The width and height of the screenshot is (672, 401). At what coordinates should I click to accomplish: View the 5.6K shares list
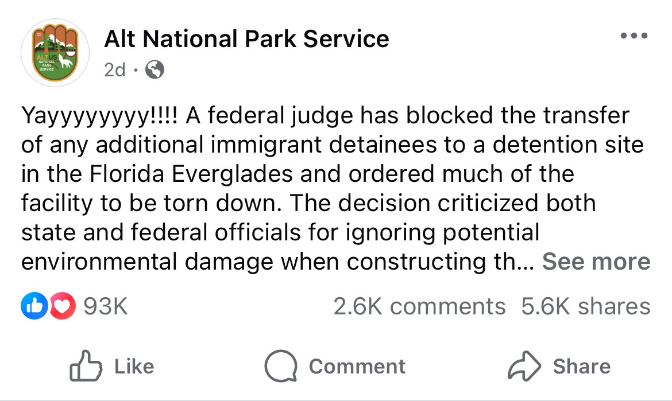[x=586, y=306]
